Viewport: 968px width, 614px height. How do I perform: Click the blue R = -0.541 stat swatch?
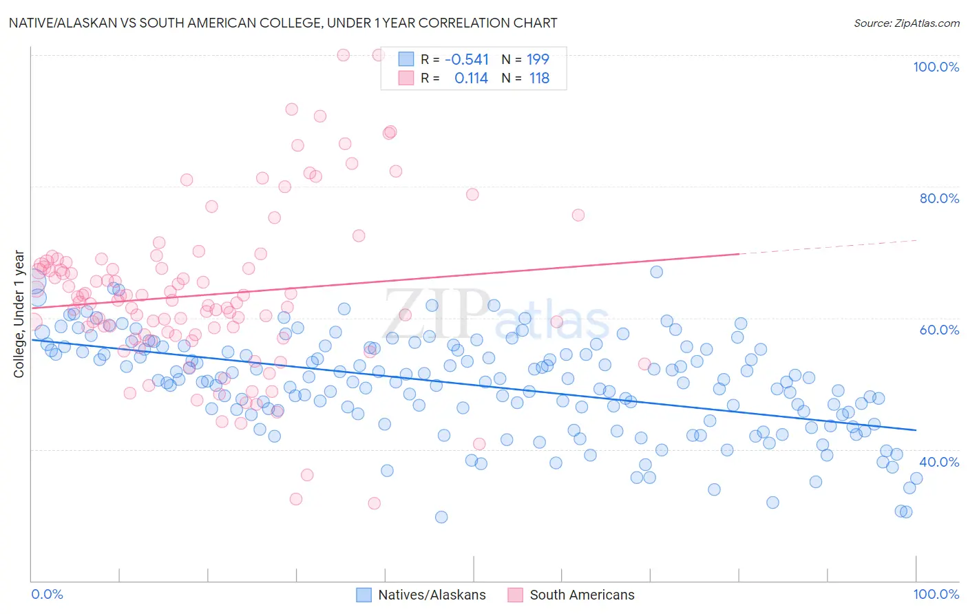click(406, 59)
